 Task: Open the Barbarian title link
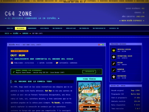121,69
